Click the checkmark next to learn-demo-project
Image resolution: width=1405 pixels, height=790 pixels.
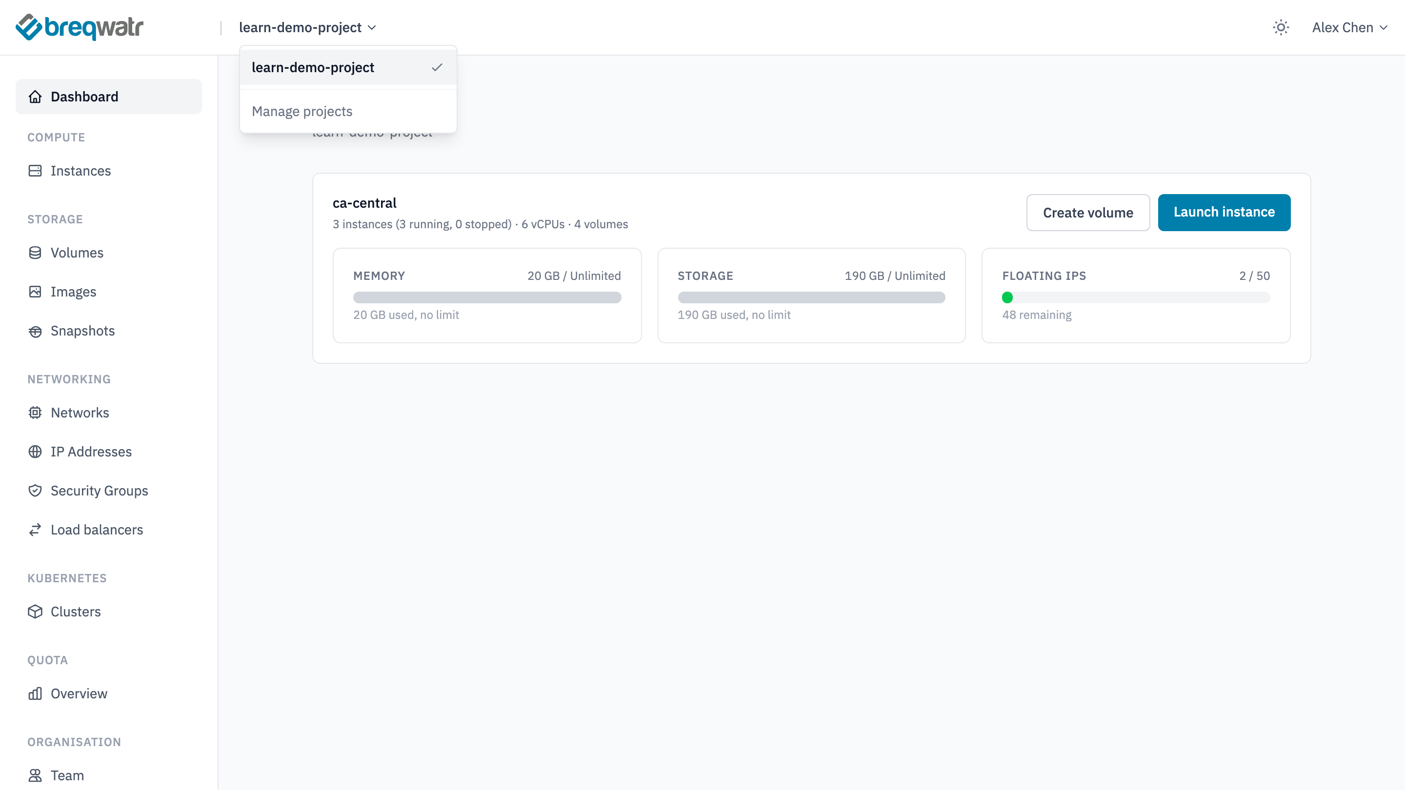pos(437,67)
